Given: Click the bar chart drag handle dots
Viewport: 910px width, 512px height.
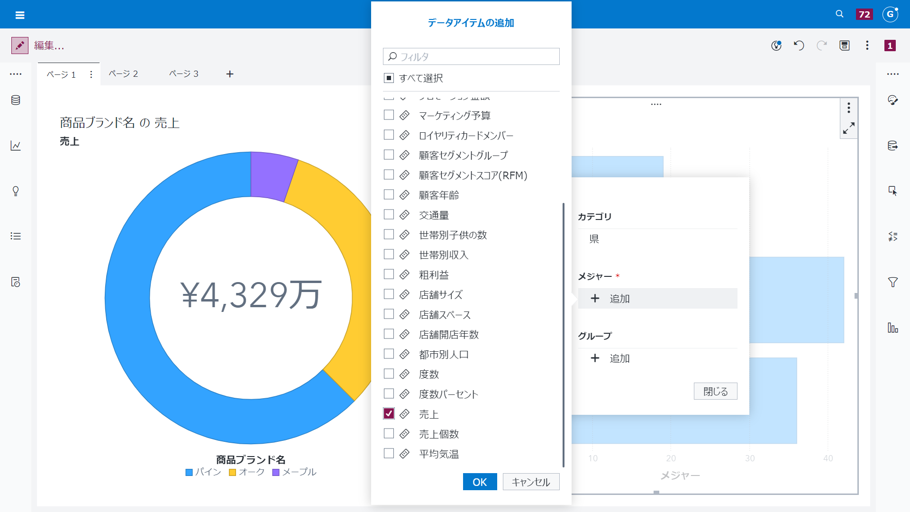Looking at the screenshot, I should tap(656, 104).
